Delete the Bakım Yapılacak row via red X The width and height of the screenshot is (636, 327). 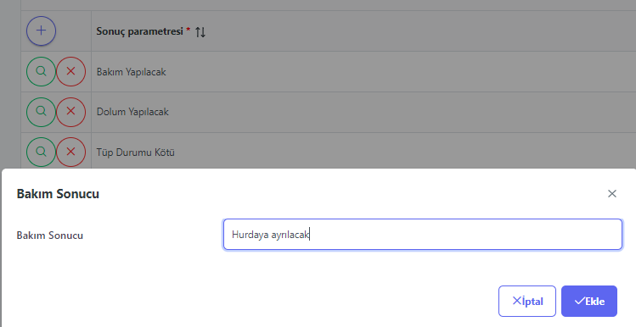(x=70, y=71)
